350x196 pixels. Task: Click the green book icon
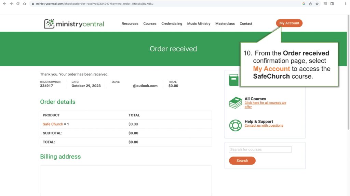coord(234,80)
